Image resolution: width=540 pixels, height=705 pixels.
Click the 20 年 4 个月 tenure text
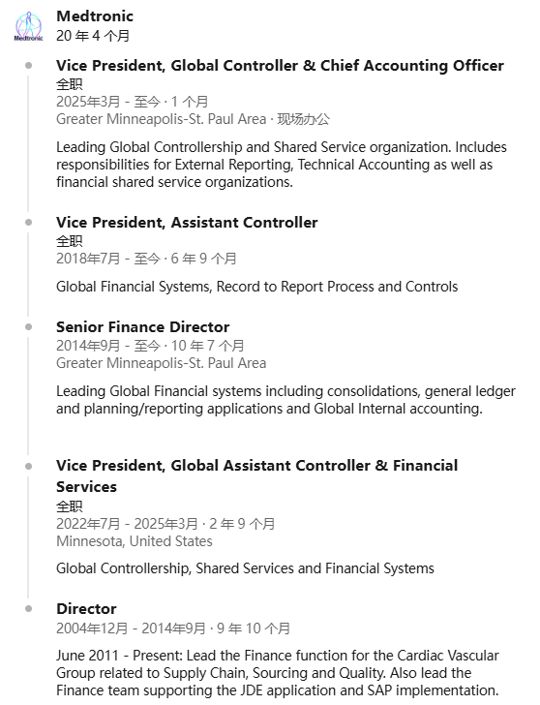93,36
